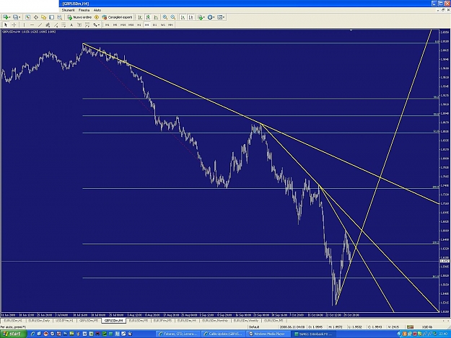
Task: Show the Market Watch window icon
Action: (27, 17)
